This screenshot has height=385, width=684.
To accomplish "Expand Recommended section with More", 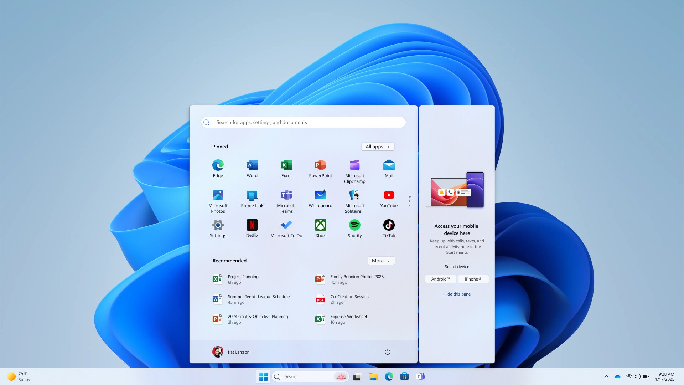I will (x=382, y=260).
